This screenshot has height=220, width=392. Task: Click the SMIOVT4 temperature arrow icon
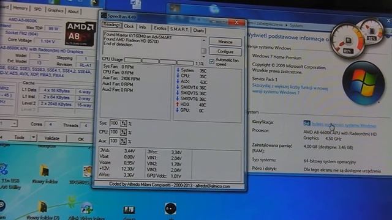178,87
